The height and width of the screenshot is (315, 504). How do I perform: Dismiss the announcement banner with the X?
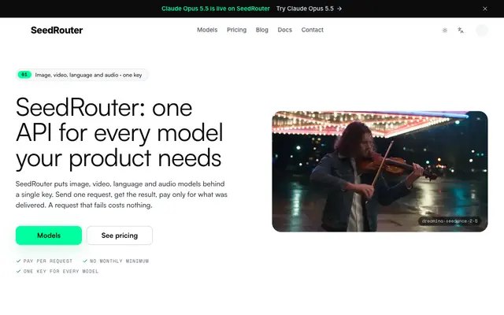click(x=485, y=9)
